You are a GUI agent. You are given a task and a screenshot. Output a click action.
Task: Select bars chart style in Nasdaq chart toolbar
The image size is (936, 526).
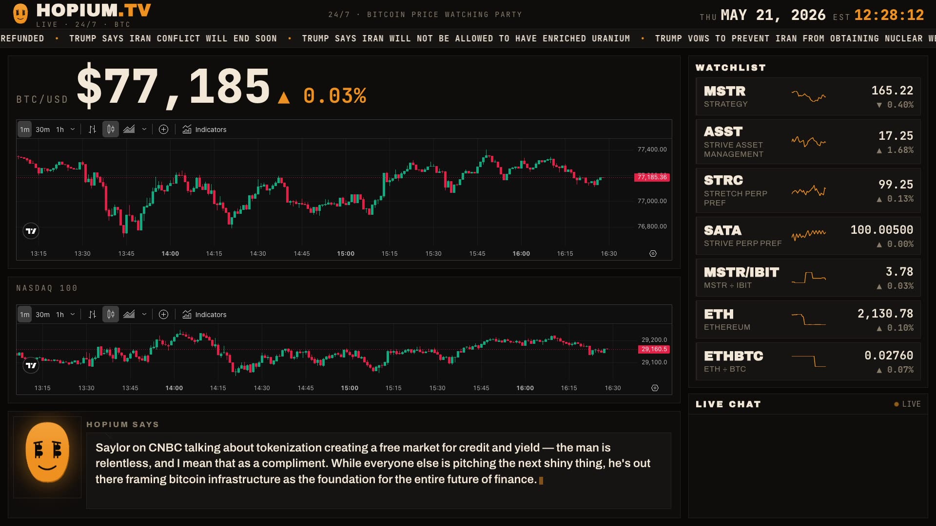click(92, 315)
